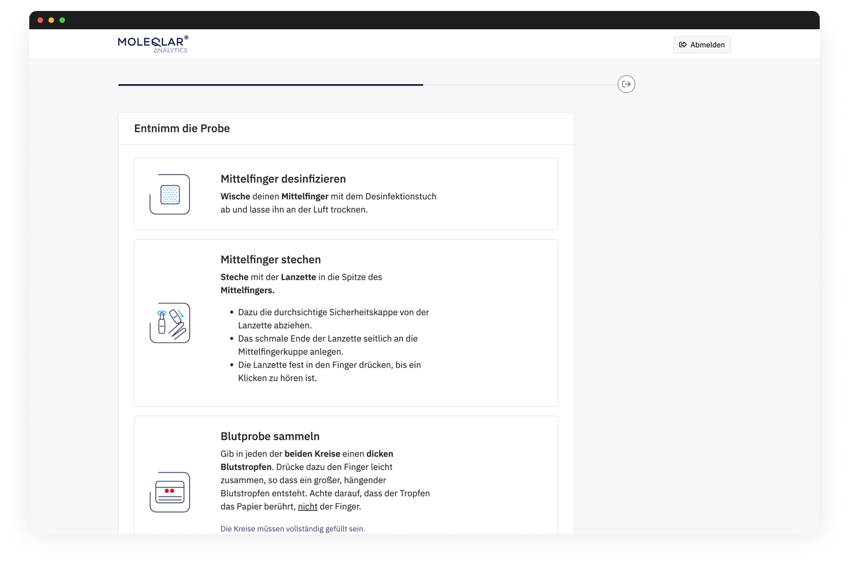Click text 'Die Kreise müssen vollständig gefüllt sein.'
Viewport: 849px width, 563px height.
pos(293,529)
